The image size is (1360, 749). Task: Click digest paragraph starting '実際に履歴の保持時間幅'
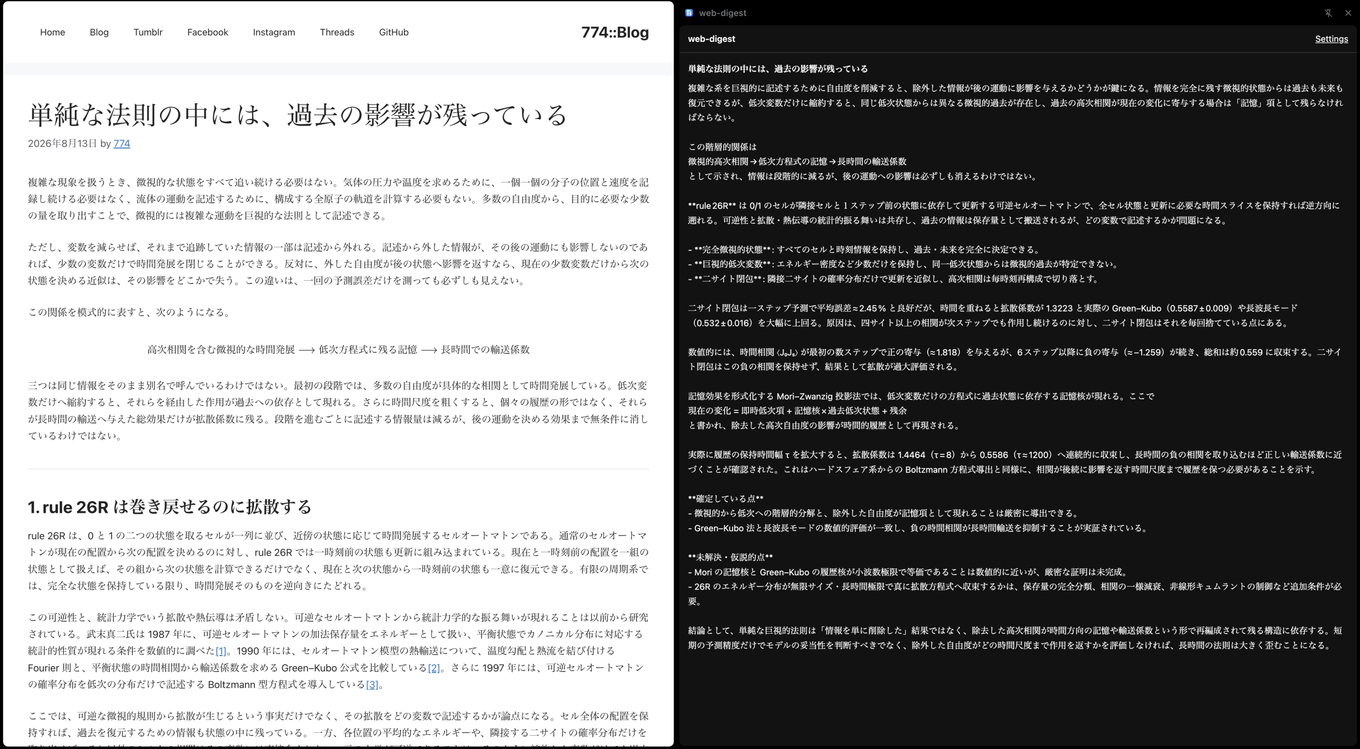[x=1015, y=462]
